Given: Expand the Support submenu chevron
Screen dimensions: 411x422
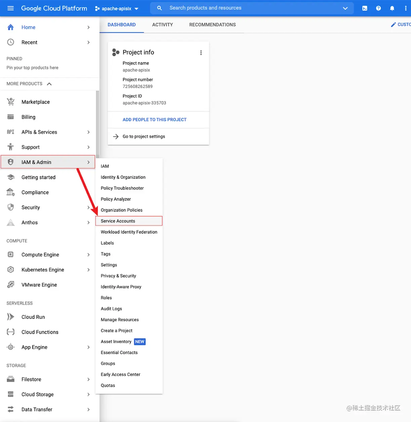Looking at the screenshot, I should [x=88, y=147].
